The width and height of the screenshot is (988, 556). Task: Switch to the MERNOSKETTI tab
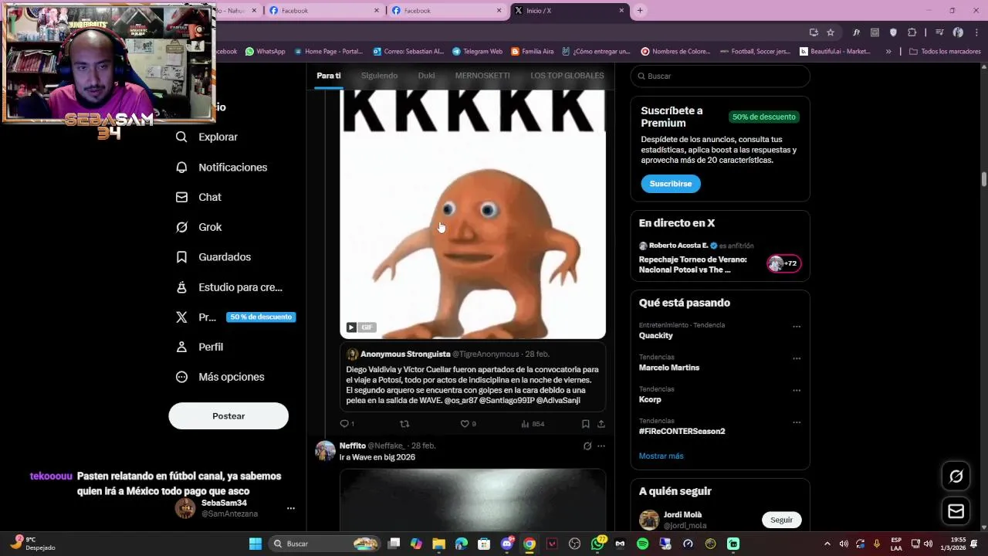click(x=482, y=76)
